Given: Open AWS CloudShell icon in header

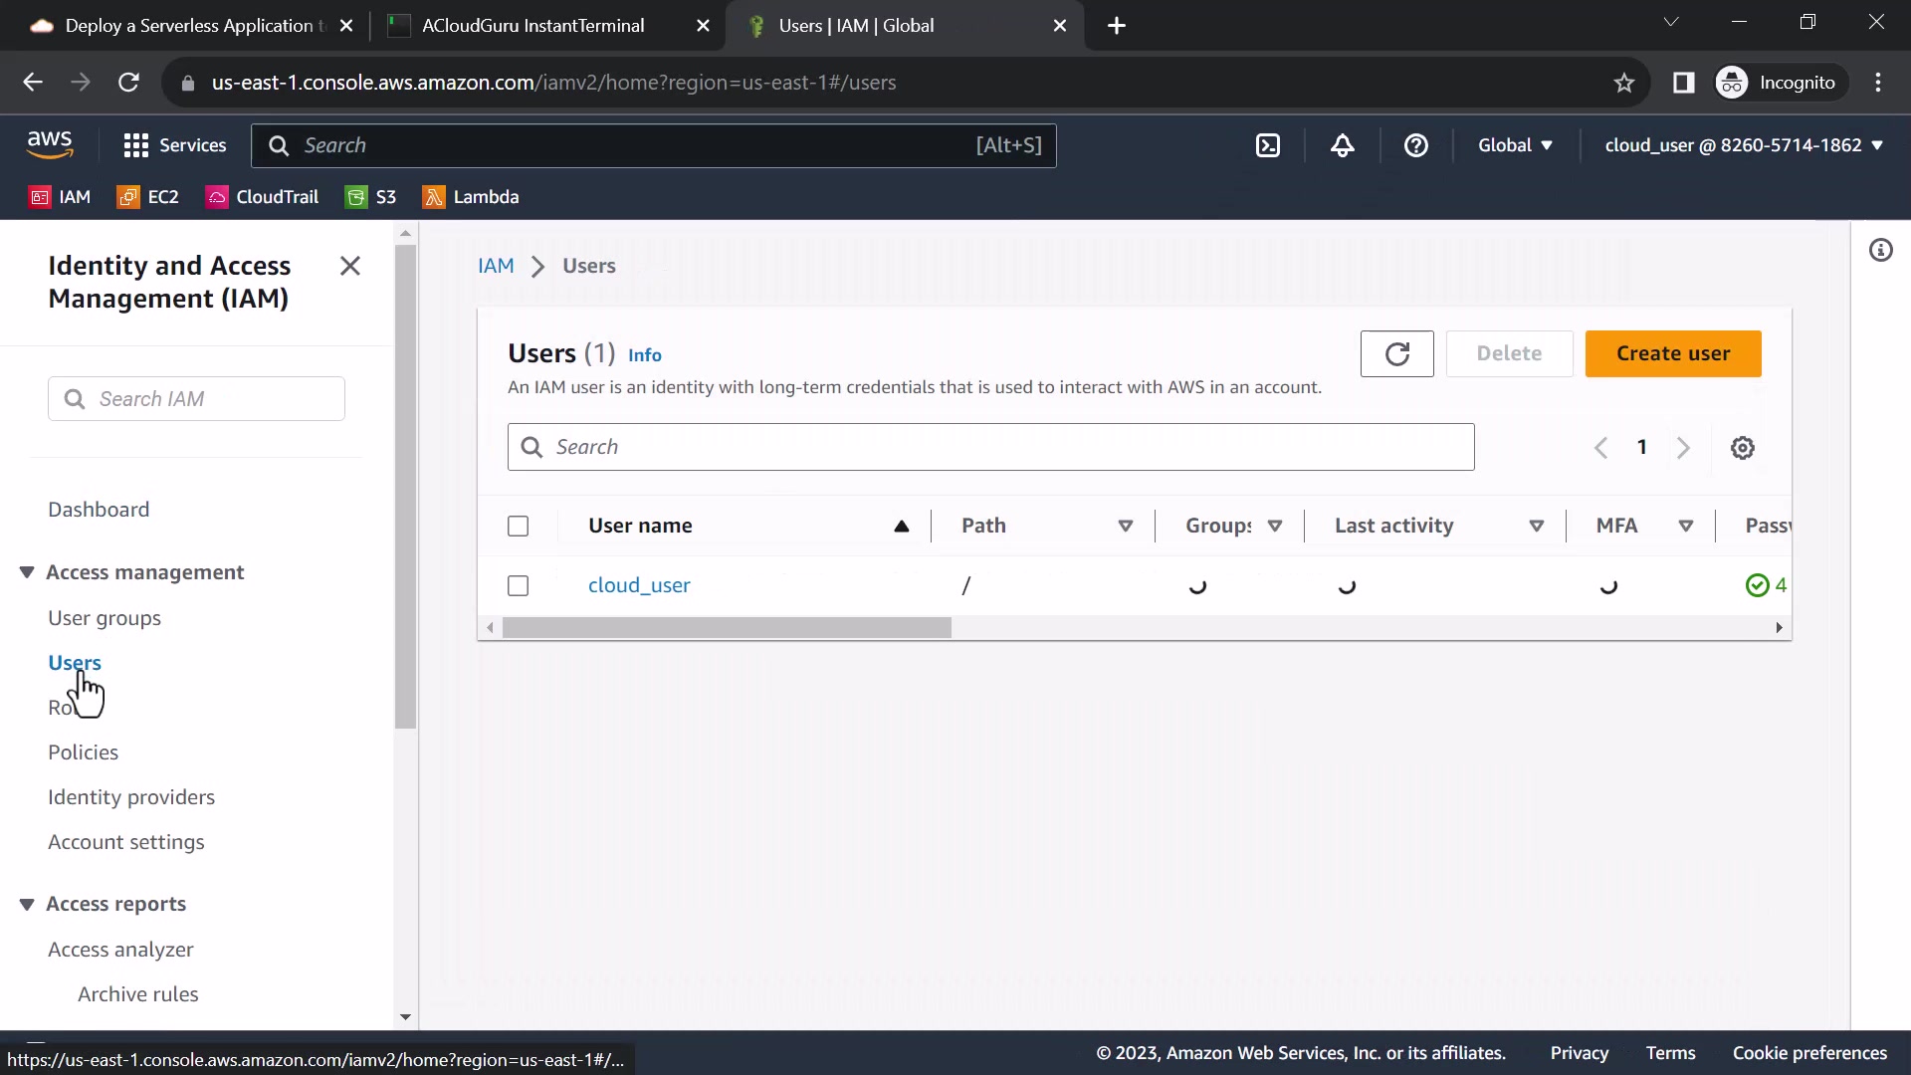Looking at the screenshot, I should coord(1268,145).
